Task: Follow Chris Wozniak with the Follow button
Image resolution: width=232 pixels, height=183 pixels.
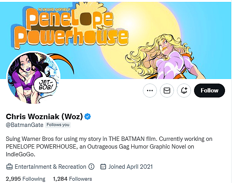Action: [x=210, y=91]
